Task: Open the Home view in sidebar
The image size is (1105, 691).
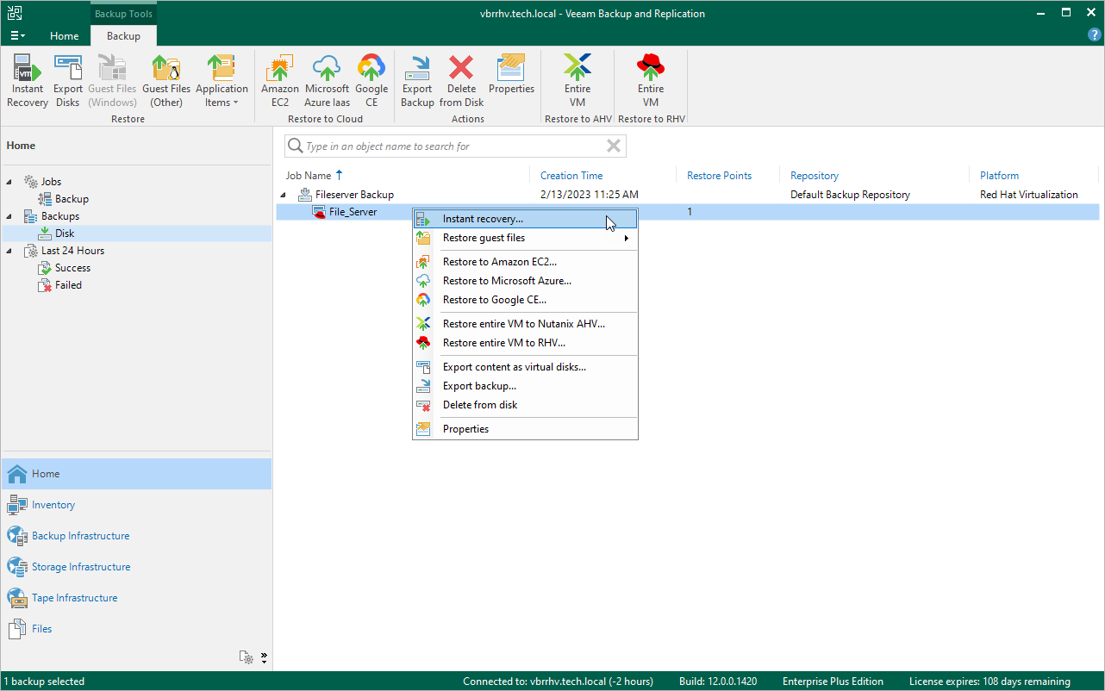Action: (x=136, y=474)
